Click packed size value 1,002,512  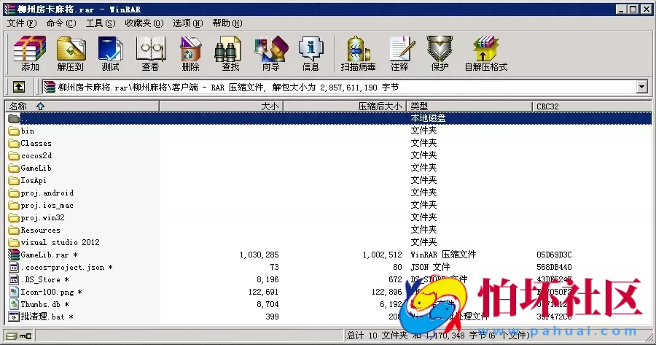382,255
